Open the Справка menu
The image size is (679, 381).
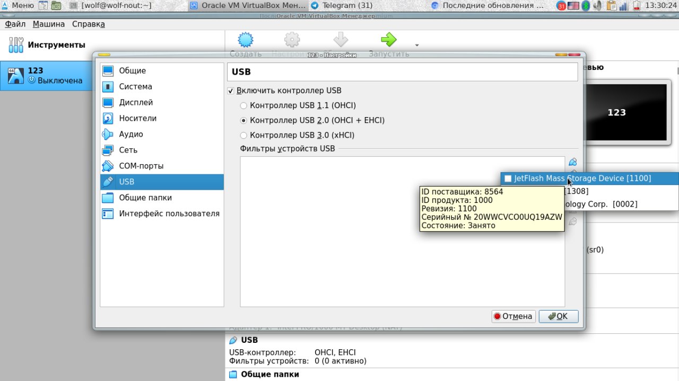(x=89, y=24)
